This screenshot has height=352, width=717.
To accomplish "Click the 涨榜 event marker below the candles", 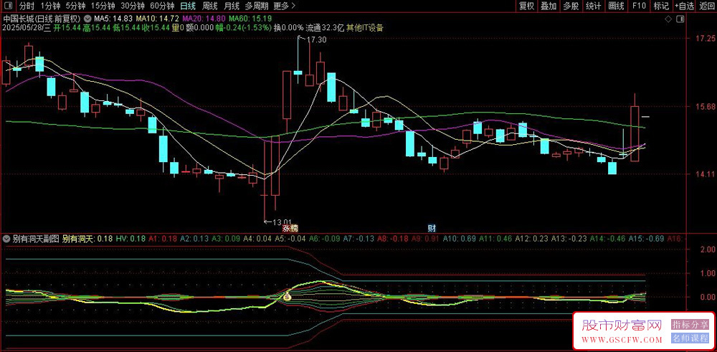I will 290,228.
